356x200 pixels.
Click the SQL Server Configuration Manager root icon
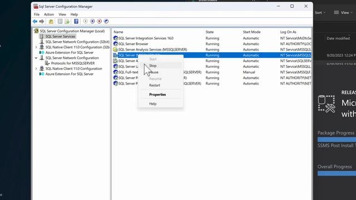click(x=36, y=31)
